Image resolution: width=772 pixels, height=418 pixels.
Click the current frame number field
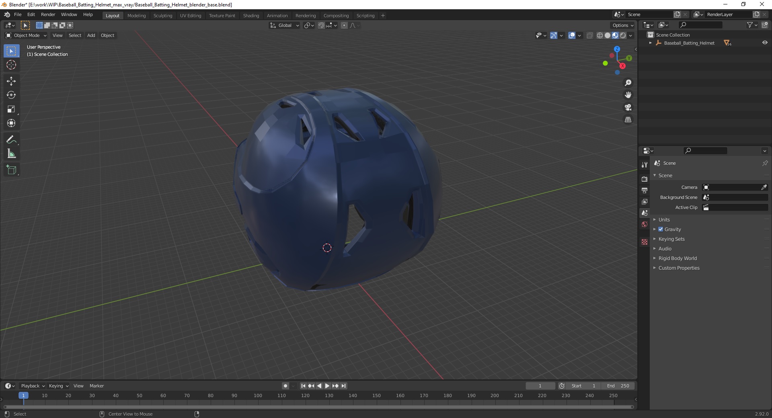540,386
